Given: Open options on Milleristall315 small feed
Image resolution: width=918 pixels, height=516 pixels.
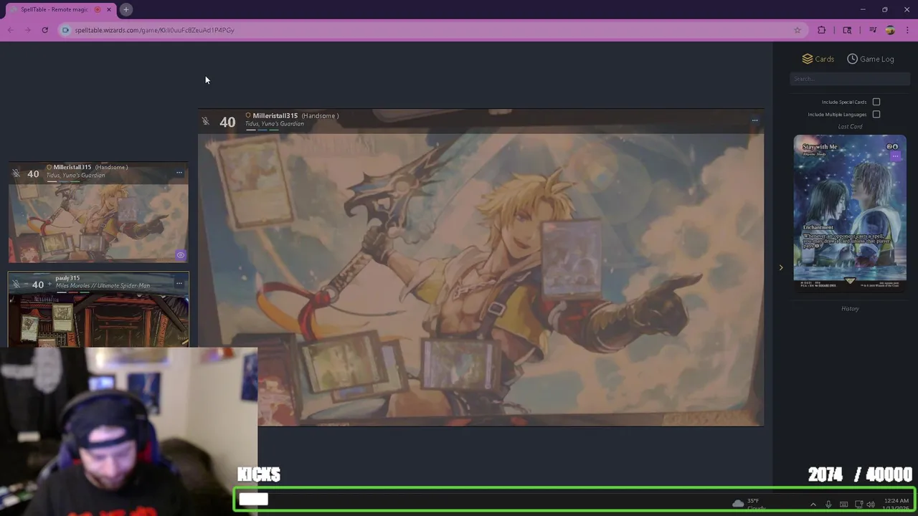Looking at the screenshot, I should 179,173.
